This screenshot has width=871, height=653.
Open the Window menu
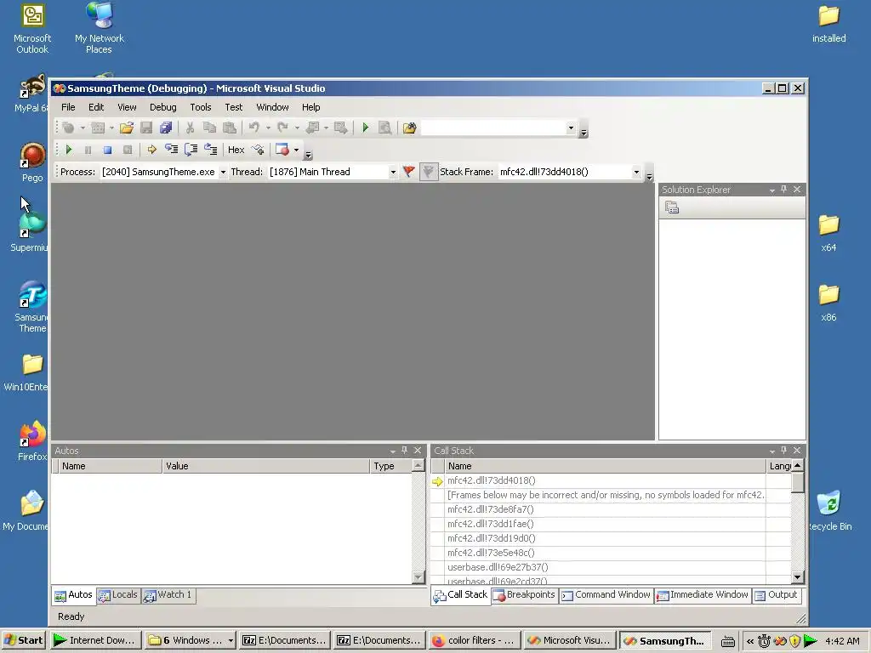point(272,107)
